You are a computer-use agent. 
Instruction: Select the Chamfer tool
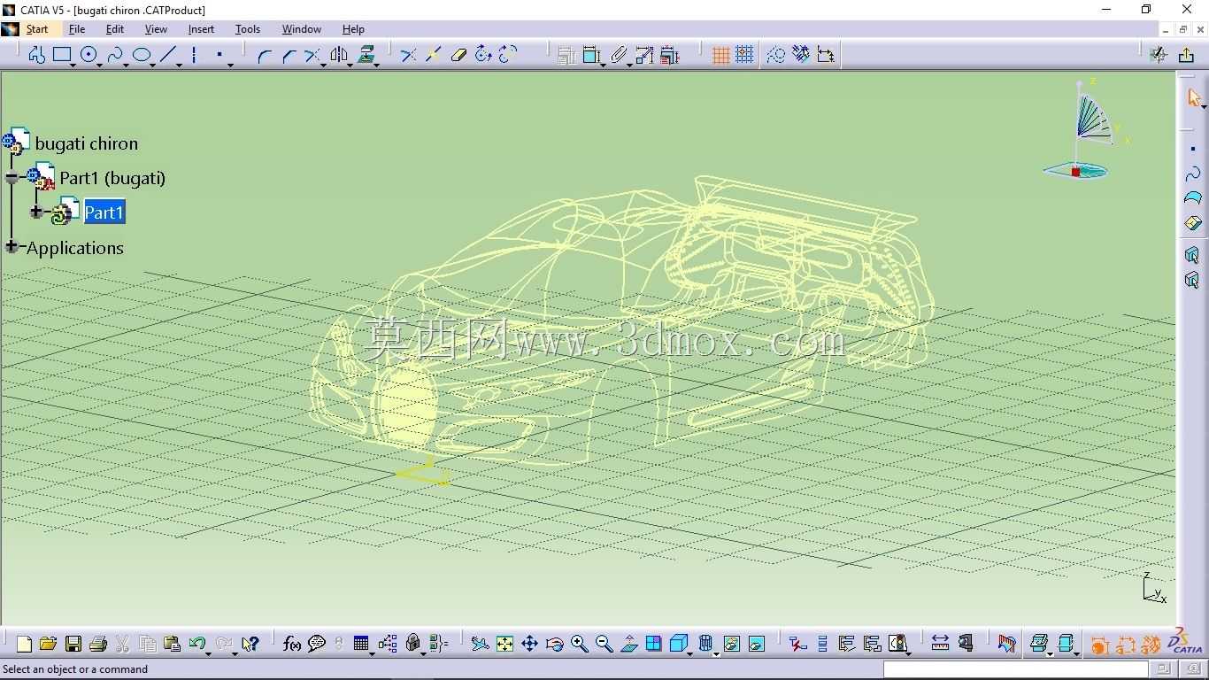[x=289, y=55]
